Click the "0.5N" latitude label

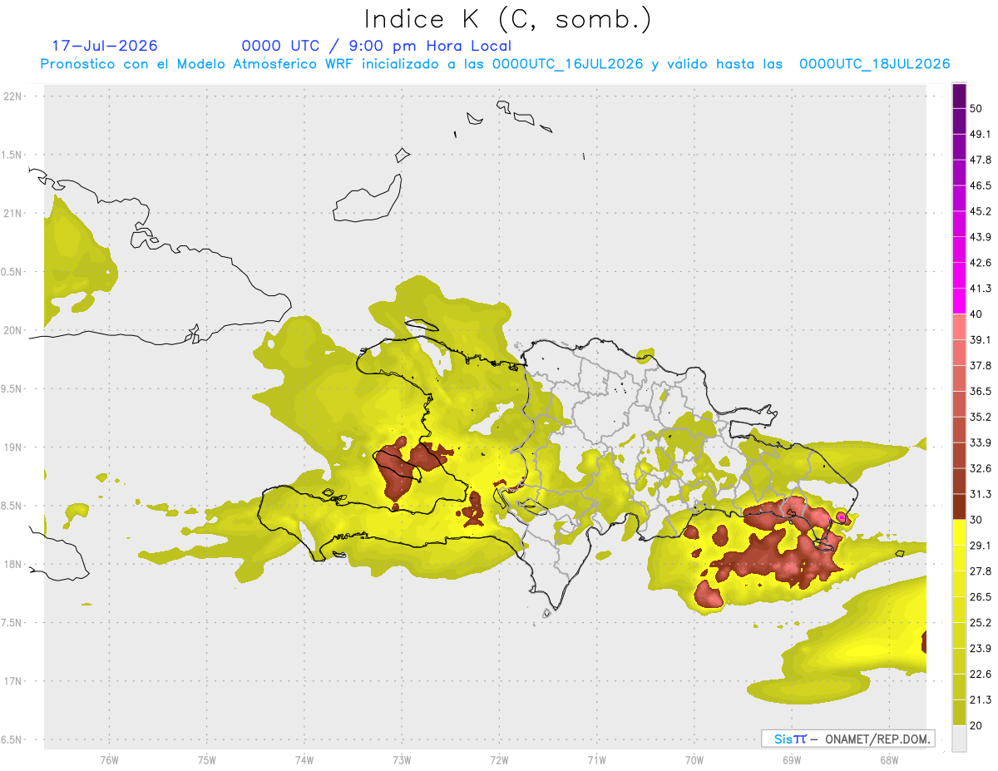coord(12,272)
